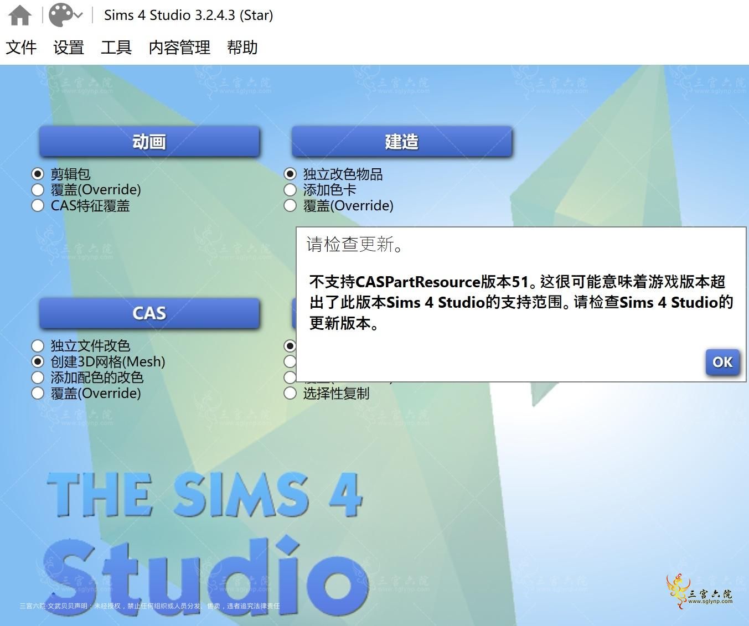Open the 帮助 menu

242,47
